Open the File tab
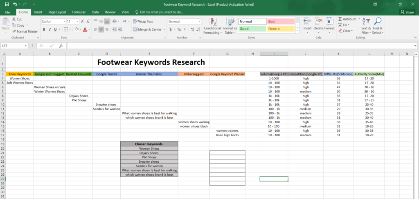The height and width of the screenshot is (199, 419). tap(7, 12)
